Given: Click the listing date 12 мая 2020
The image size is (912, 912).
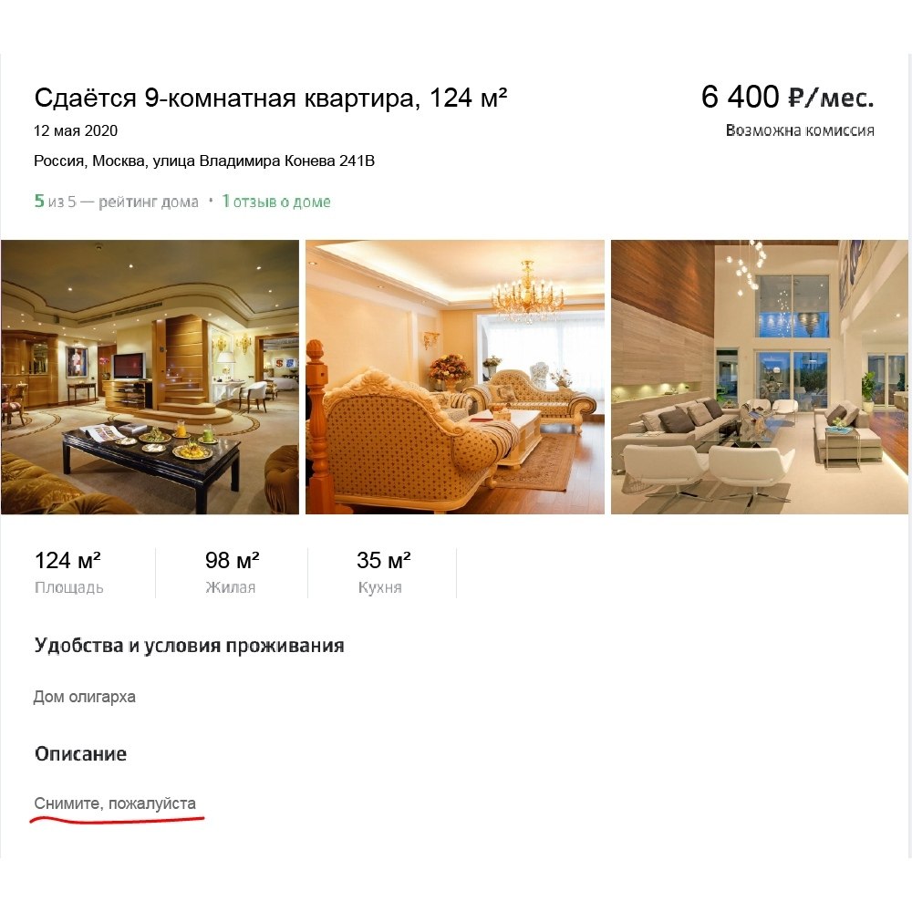Looking at the screenshot, I should 76,130.
